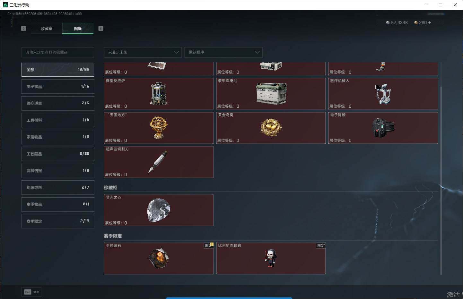Open the 非洲之心 diamond icon

point(159,210)
